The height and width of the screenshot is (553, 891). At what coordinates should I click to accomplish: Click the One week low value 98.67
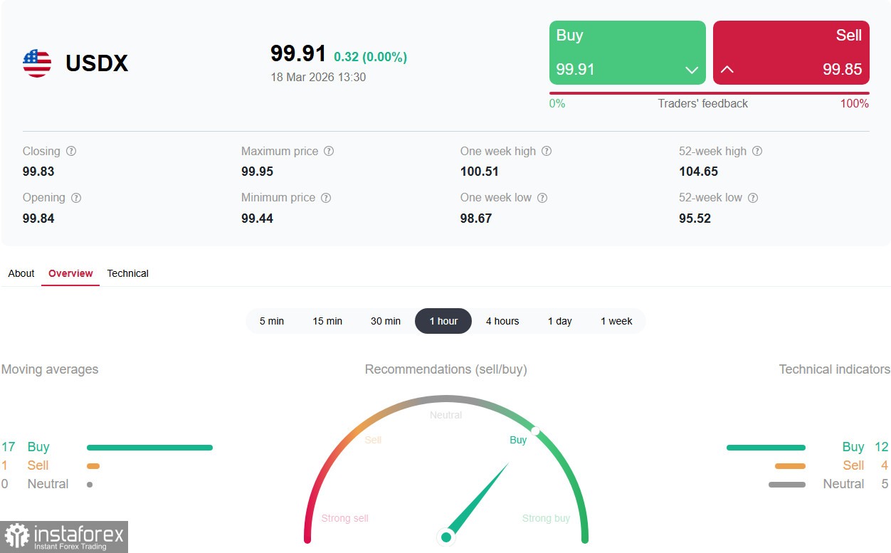[x=476, y=218]
